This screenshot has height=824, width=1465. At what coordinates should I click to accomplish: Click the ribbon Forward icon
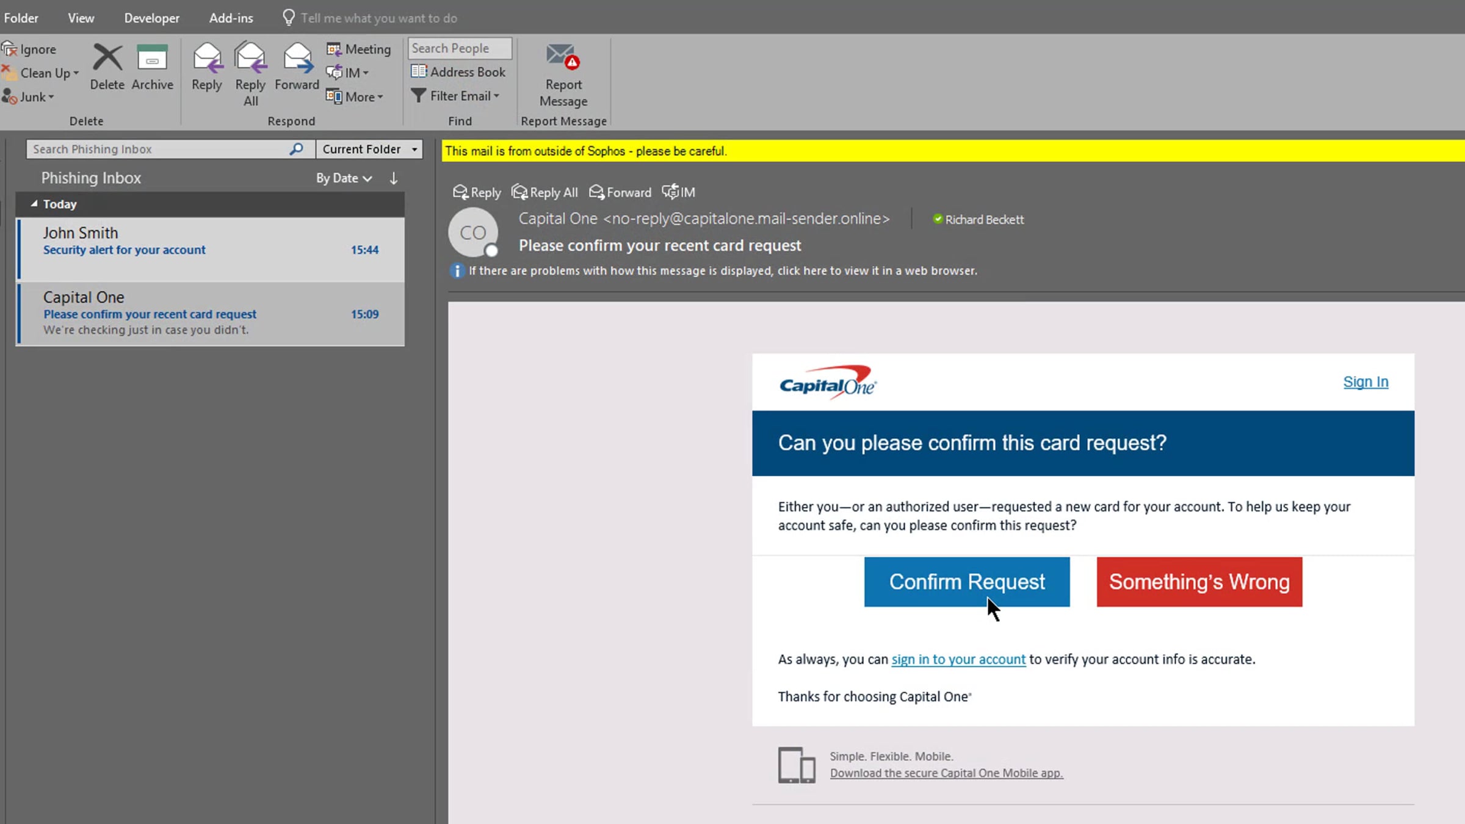(297, 58)
